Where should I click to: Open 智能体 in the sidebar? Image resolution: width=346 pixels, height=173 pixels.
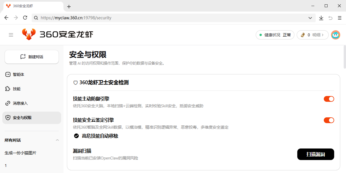tap(18, 74)
